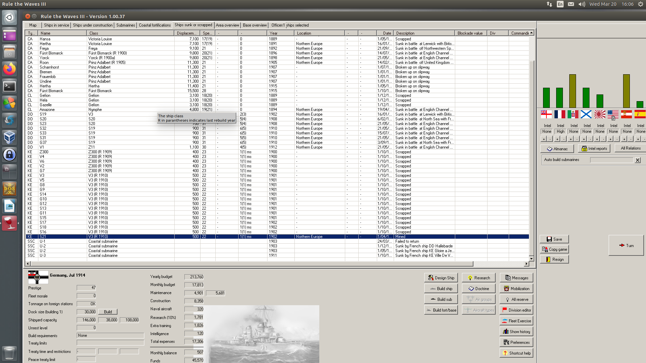Open the Doctrine settings

pyautogui.click(x=478, y=289)
